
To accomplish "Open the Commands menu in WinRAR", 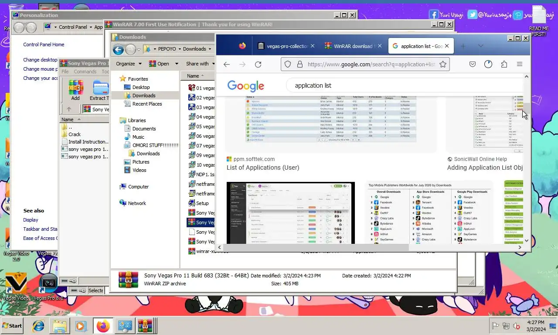I will click(85, 72).
